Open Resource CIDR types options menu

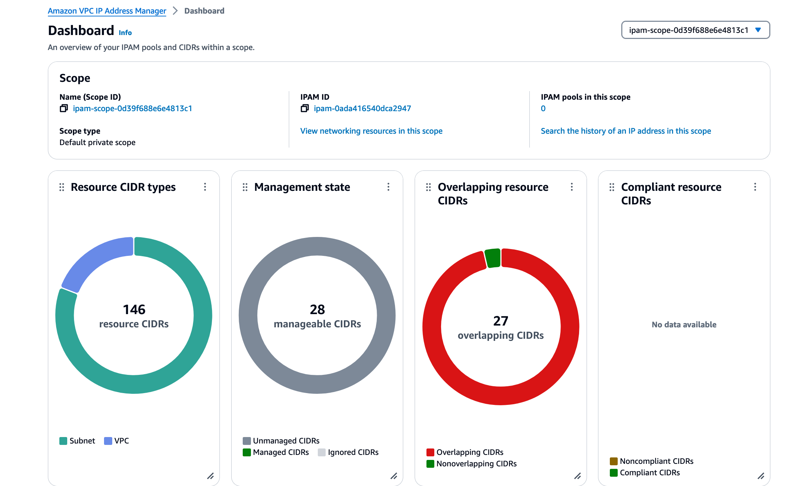point(205,187)
